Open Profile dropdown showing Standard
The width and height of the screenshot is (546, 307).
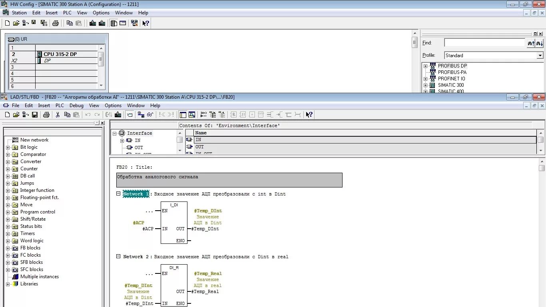[494, 56]
